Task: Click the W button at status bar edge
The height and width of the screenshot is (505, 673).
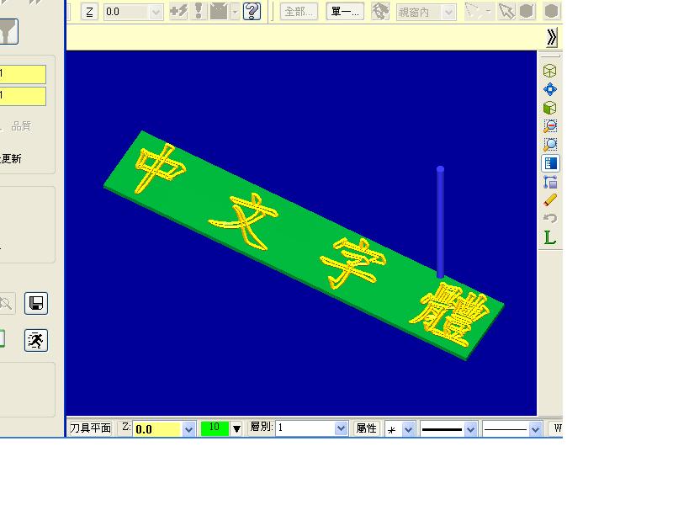Action: [x=557, y=428]
